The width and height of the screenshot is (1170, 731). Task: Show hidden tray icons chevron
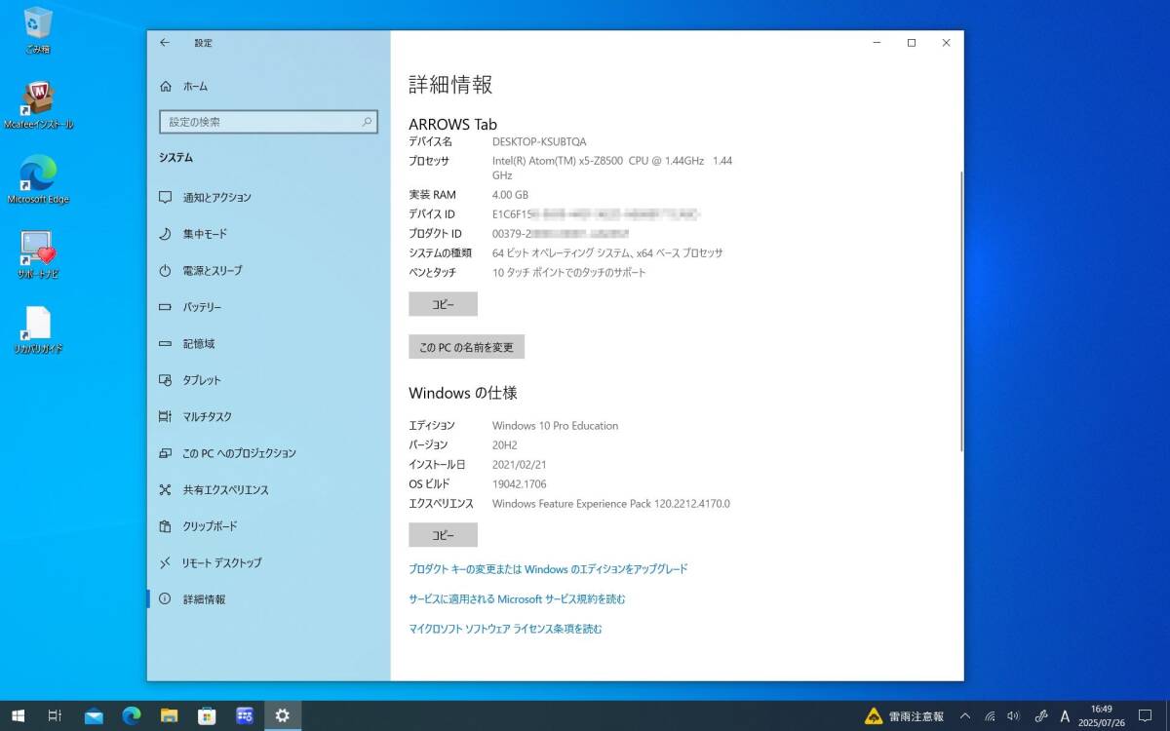pyautogui.click(x=965, y=716)
